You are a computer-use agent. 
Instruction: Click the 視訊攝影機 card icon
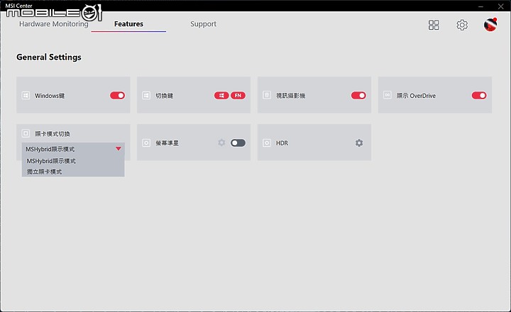coord(267,95)
